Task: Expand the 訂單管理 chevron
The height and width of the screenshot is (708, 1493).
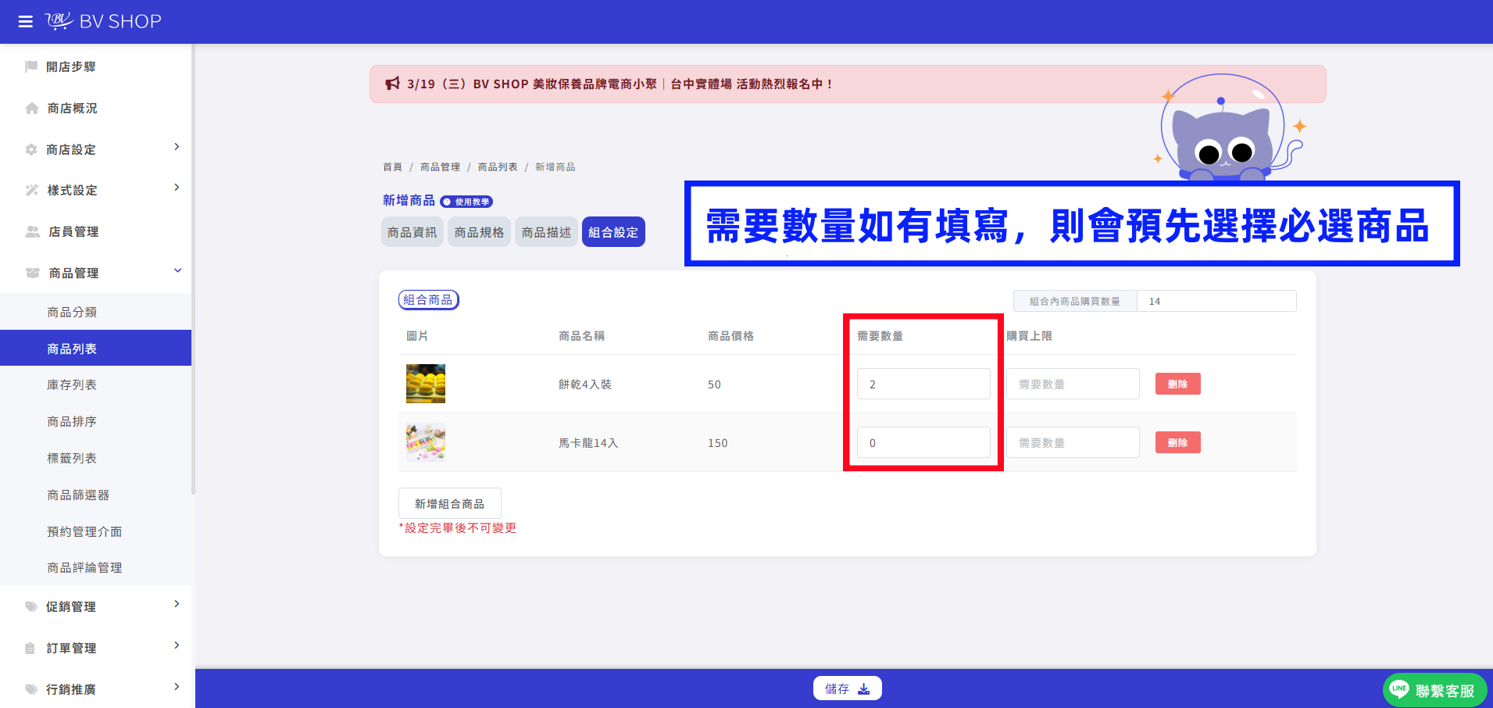Action: [177, 645]
